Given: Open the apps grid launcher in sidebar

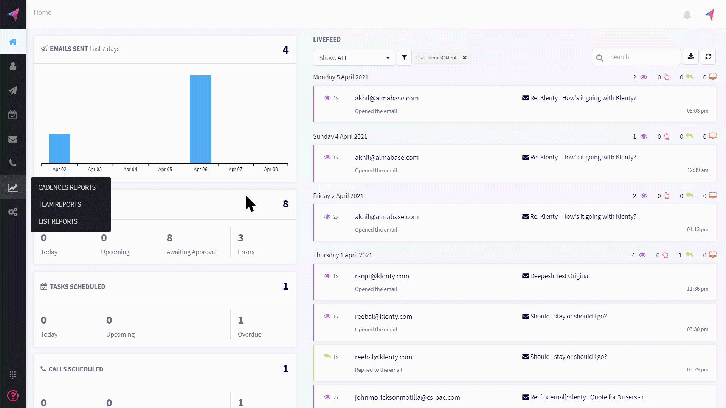Looking at the screenshot, I should (x=13, y=375).
